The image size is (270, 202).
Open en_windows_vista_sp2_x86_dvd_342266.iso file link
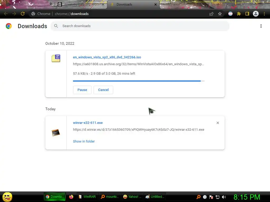[107, 57]
